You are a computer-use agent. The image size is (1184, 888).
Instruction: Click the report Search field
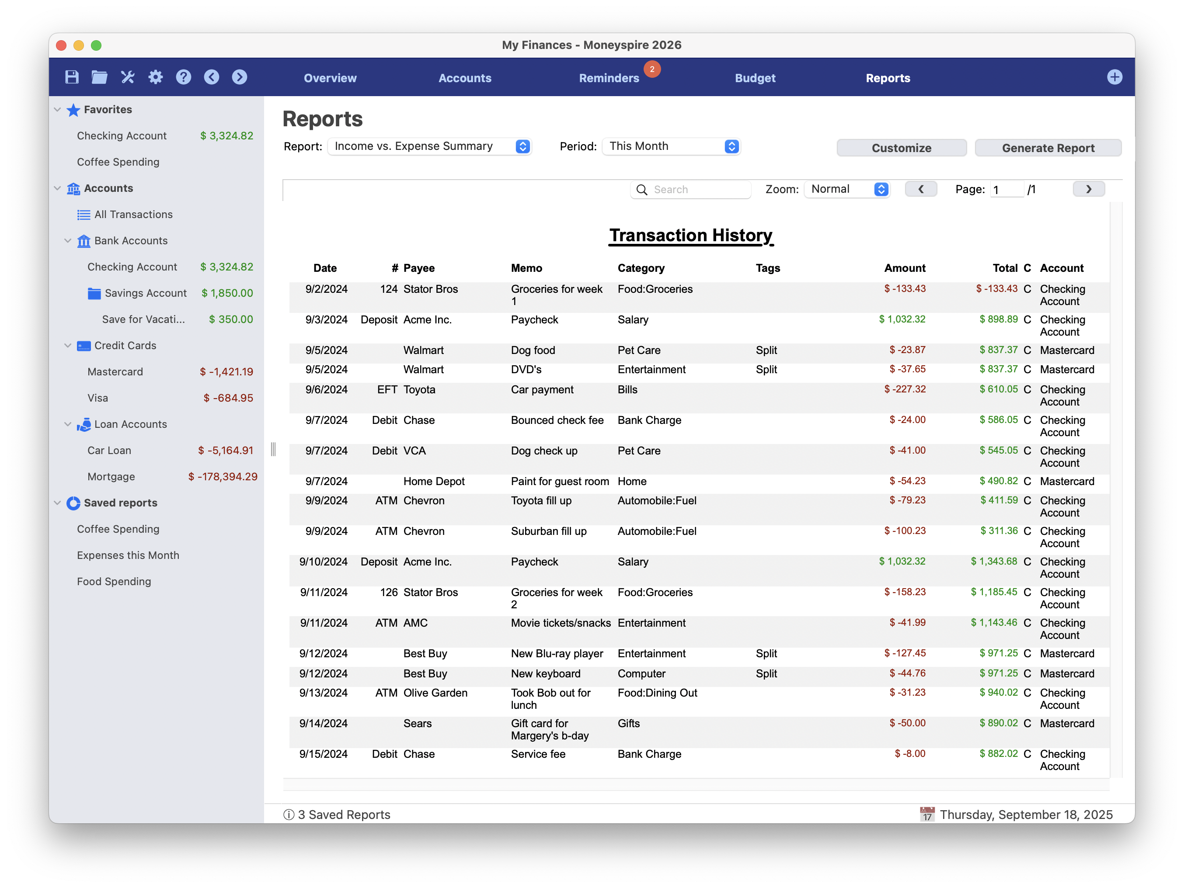[x=696, y=190]
